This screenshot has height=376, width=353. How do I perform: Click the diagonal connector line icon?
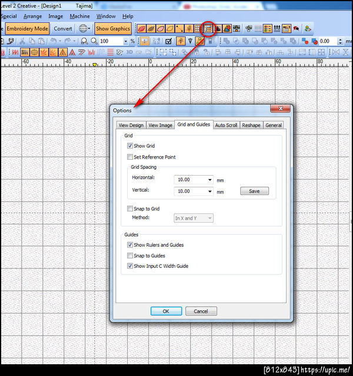click(179, 29)
